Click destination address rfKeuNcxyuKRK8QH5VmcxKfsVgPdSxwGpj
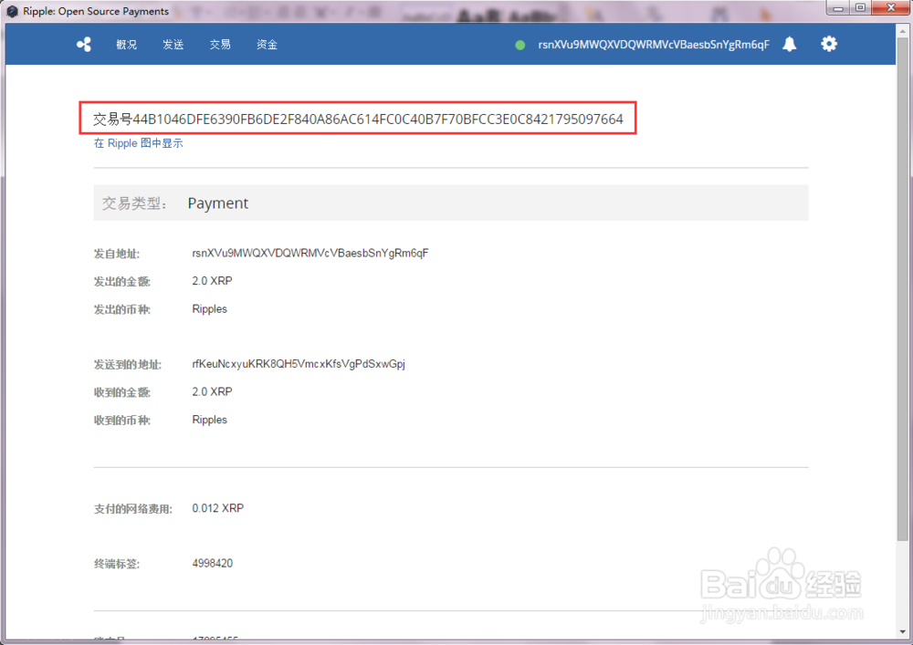 [x=299, y=364]
